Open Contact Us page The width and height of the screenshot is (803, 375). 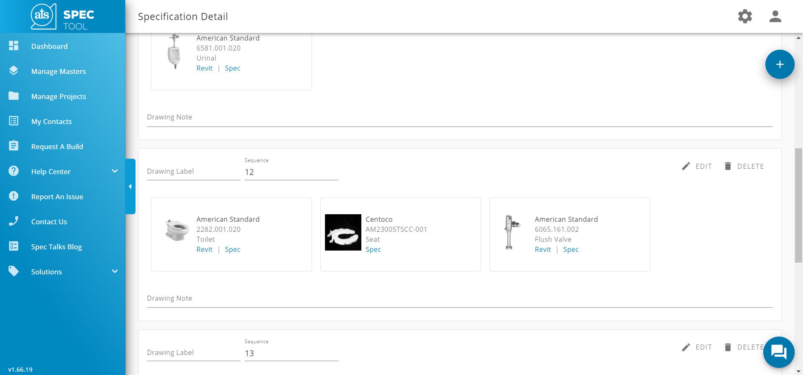point(49,222)
